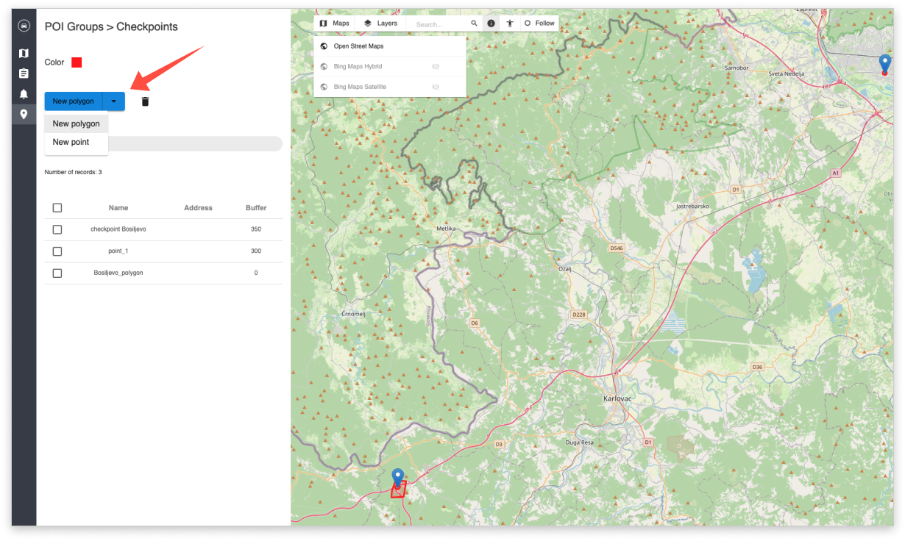Image resolution: width=905 pixels, height=541 pixels.
Task: Click Črnomelj town label on map
Action: coord(354,313)
